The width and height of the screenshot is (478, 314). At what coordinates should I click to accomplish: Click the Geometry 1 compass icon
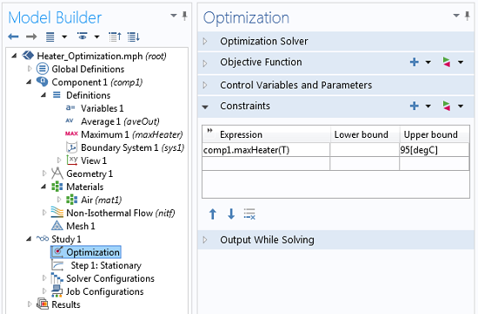coord(57,173)
